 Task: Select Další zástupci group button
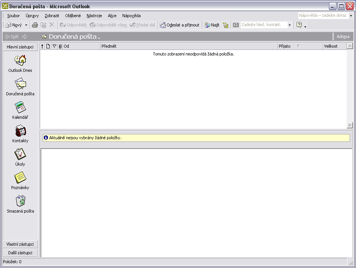20,253
